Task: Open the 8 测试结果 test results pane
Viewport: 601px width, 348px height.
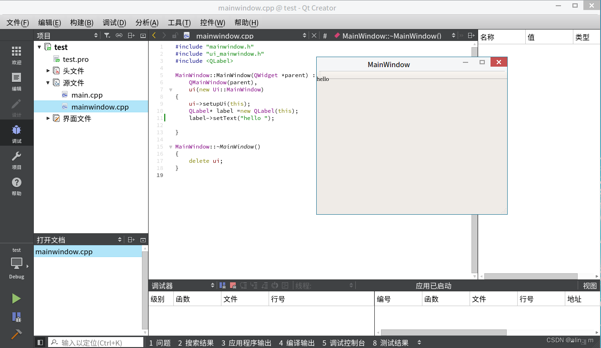Action: (x=391, y=343)
